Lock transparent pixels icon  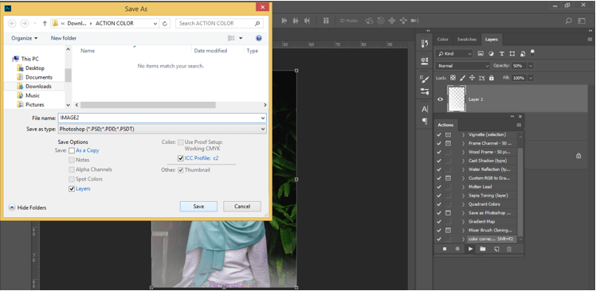pyautogui.click(x=453, y=78)
